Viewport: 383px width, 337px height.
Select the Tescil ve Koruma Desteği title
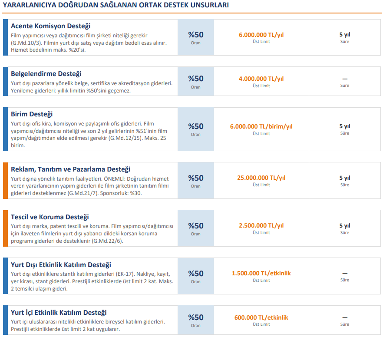point(50,217)
